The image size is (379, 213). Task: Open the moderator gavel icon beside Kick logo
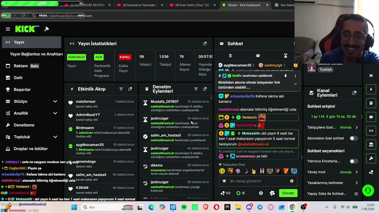coord(46,29)
